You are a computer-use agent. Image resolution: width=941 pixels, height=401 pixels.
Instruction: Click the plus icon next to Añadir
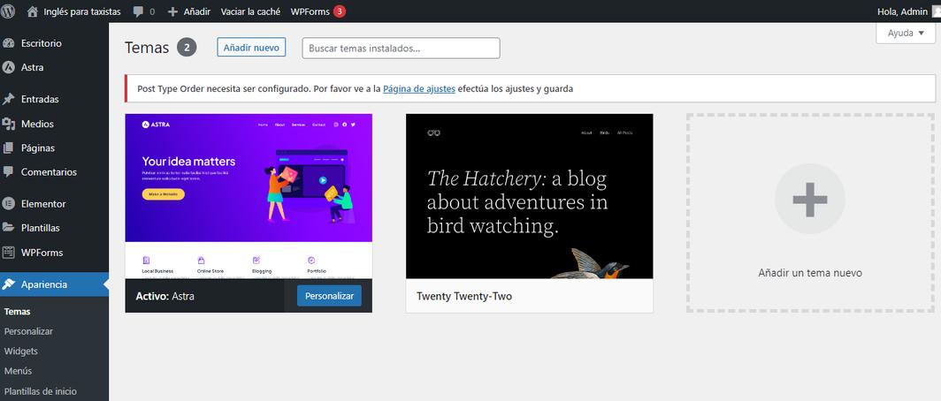click(x=172, y=11)
